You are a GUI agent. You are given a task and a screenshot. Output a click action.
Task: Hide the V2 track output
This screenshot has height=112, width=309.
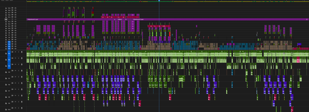click(15, 46)
